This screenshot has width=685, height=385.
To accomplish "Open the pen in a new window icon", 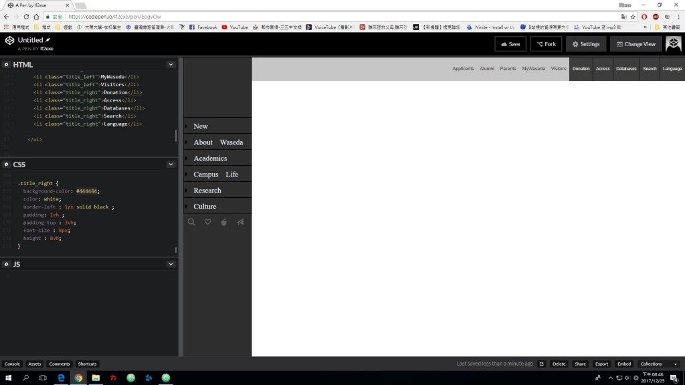I will pyautogui.click(x=541, y=364).
